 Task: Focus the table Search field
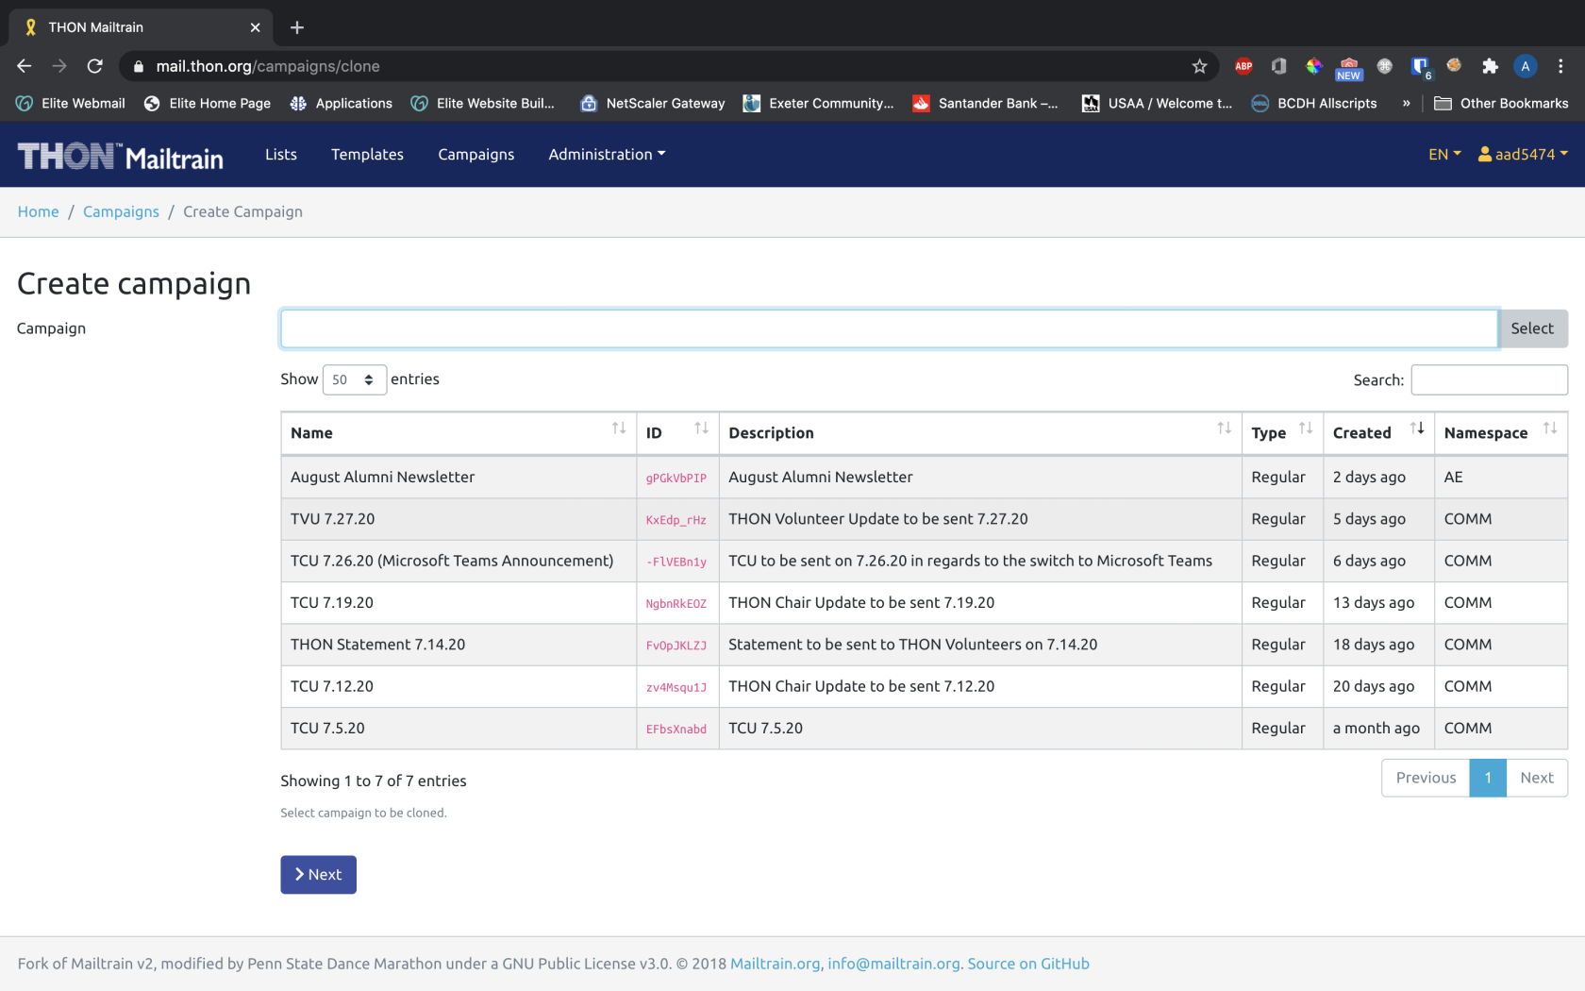(x=1489, y=379)
